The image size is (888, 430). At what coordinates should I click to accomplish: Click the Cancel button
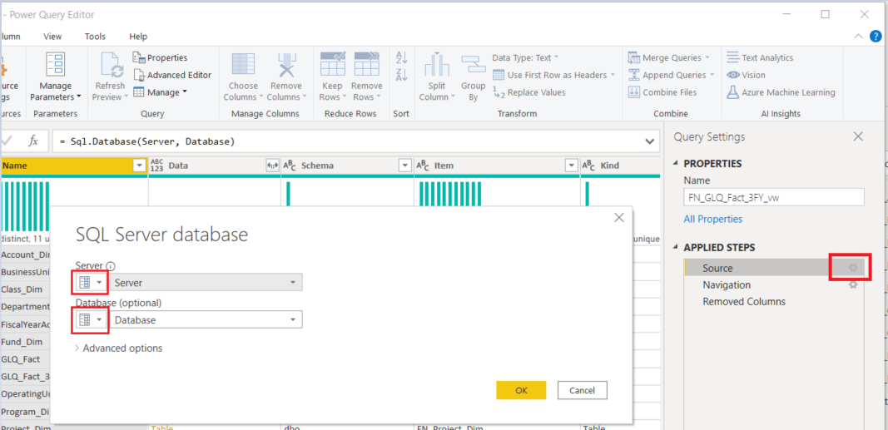(x=583, y=390)
